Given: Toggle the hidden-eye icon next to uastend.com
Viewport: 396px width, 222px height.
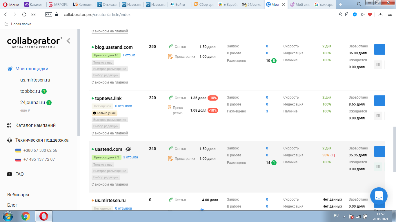Looking at the screenshot, I should (128, 149).
